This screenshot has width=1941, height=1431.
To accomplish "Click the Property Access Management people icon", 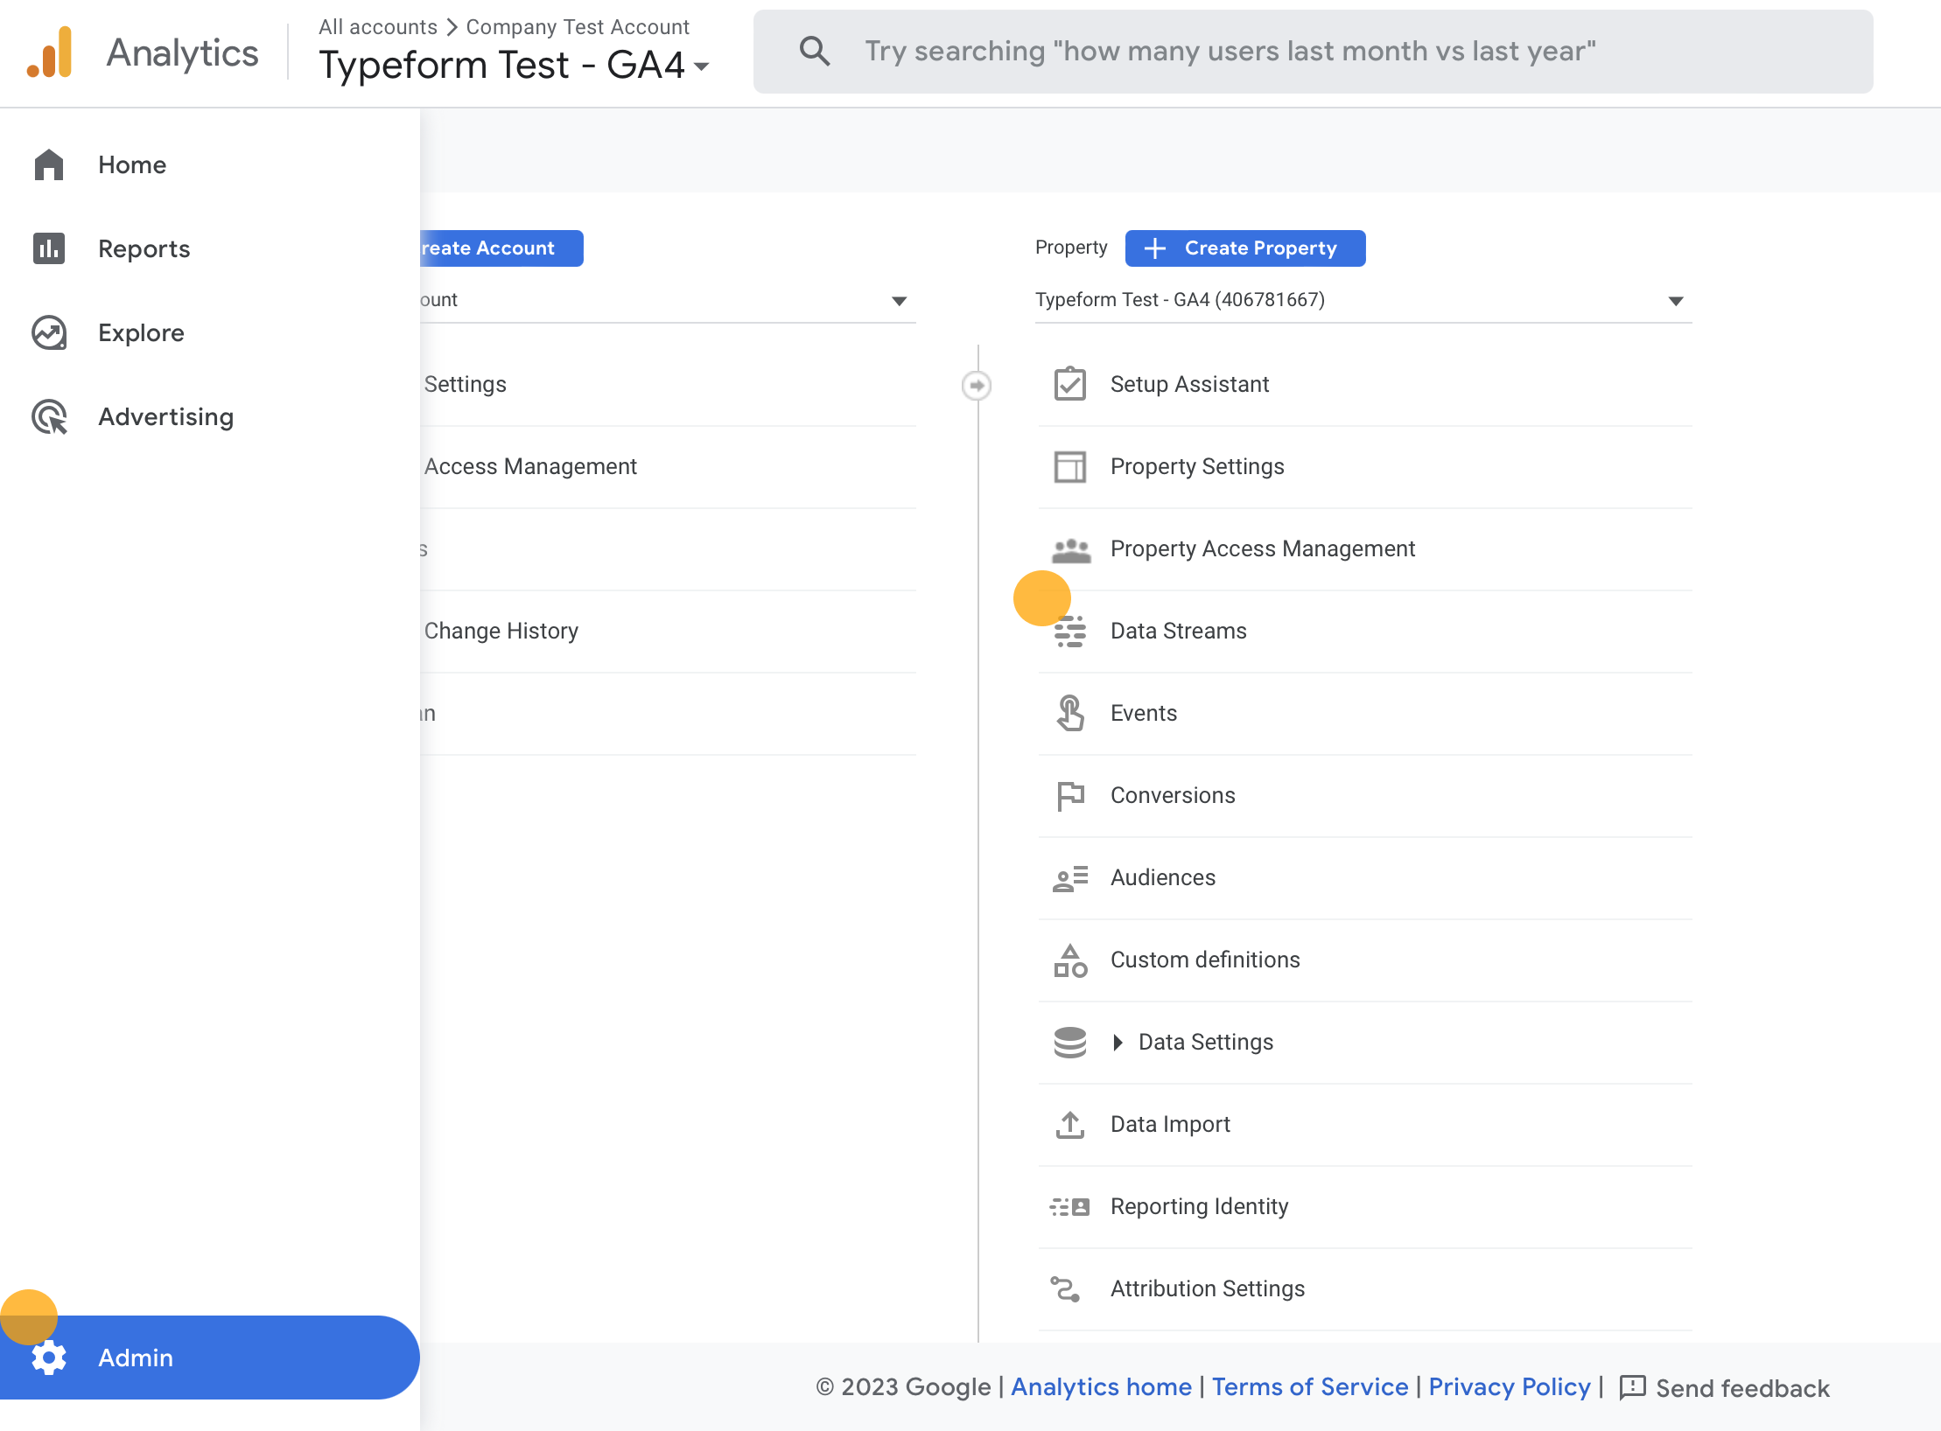I will coord(1069,548).
